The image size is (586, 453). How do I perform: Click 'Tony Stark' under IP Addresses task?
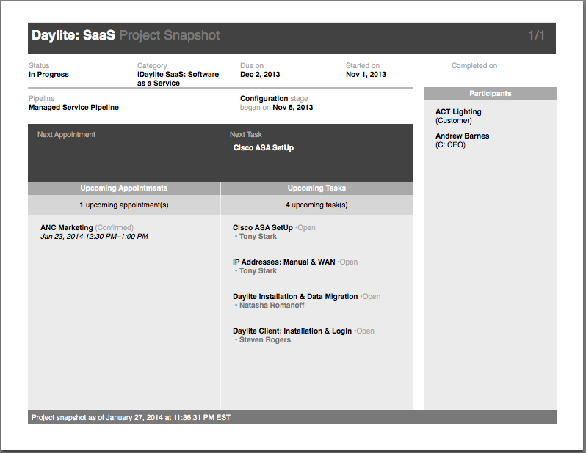coord(258,271)
